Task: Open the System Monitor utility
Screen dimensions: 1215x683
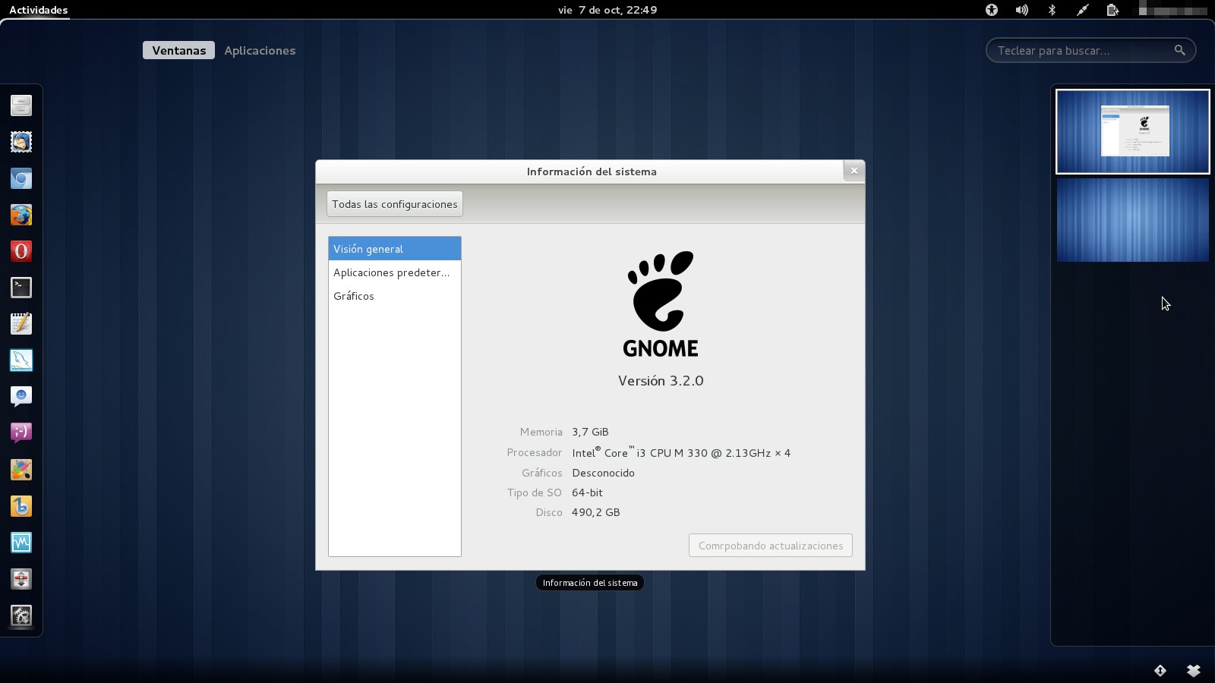Action: [20, 543]
